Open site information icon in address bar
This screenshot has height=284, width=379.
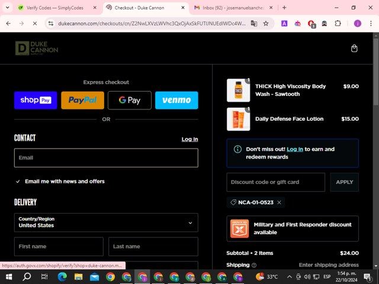tap(51, 24)
